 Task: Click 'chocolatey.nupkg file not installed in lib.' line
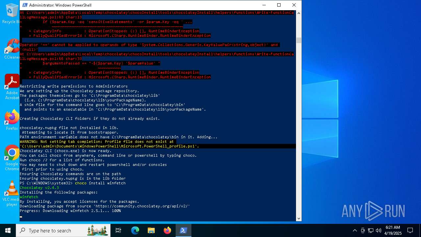point(69,128)
